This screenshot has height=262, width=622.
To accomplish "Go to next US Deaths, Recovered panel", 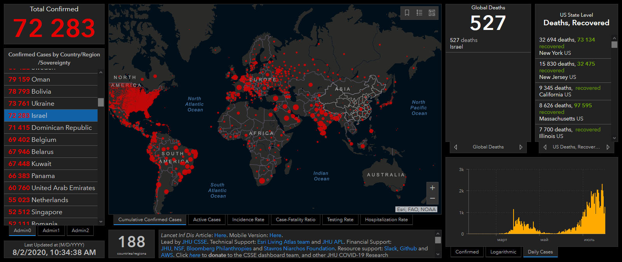I will [x=608, y=147].
